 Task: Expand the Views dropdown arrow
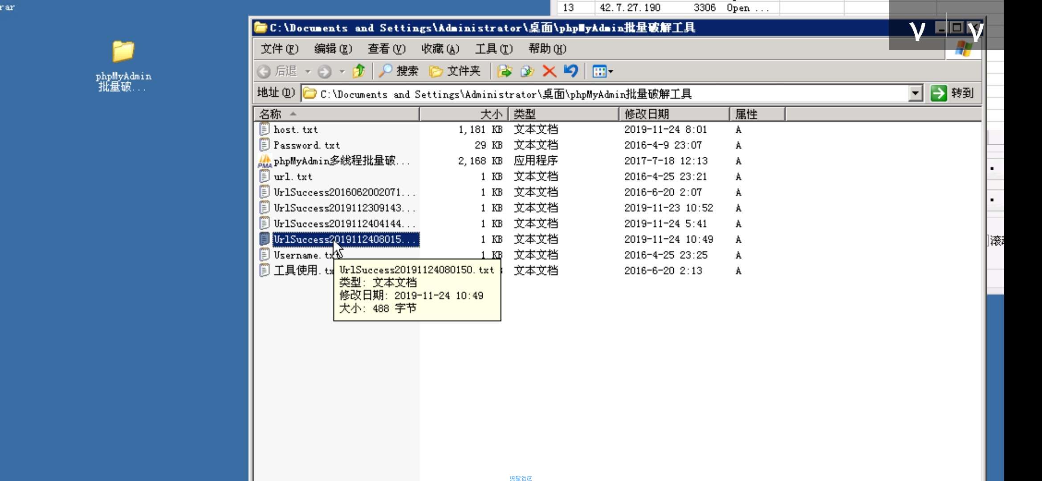coord(611,71)
